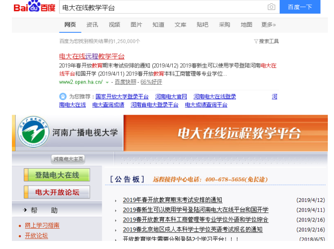
Task: Open notice about 2019春新生 using student ID
Action: pos(196,210)
